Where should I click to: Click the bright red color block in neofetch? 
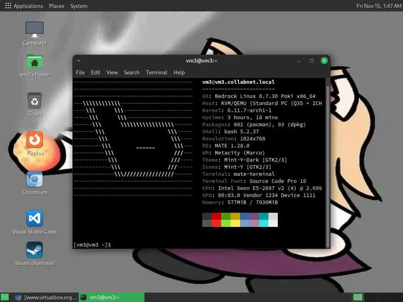point(216,223)
